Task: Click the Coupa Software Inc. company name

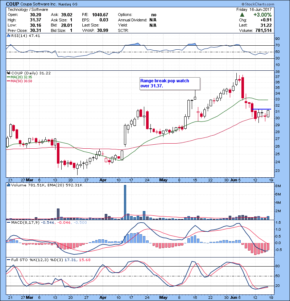Action: 38,4
